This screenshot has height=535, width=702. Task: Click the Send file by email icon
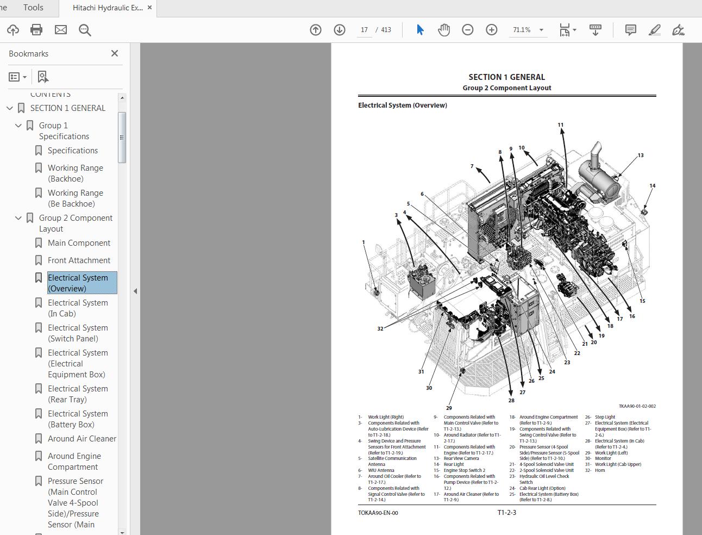61,30
